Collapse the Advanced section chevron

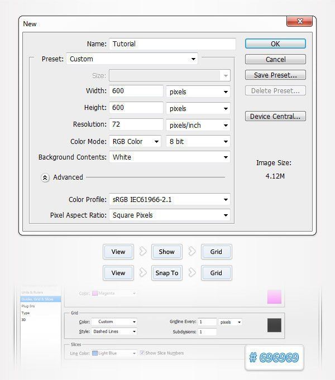pos(45,177)
